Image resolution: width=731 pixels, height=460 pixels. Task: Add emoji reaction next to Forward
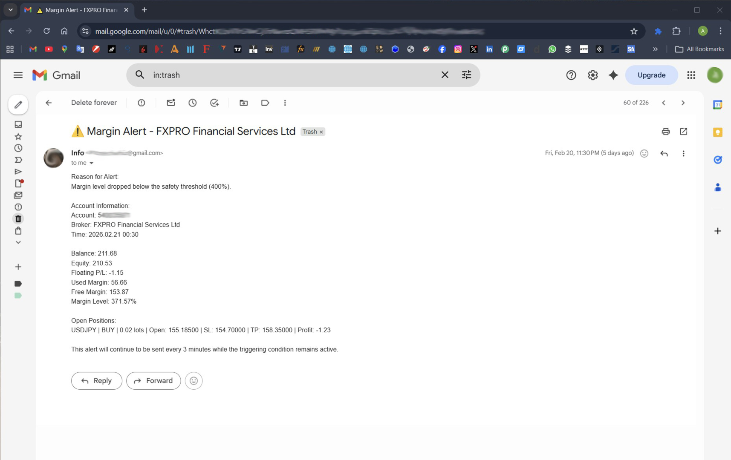tap(194, 381)
